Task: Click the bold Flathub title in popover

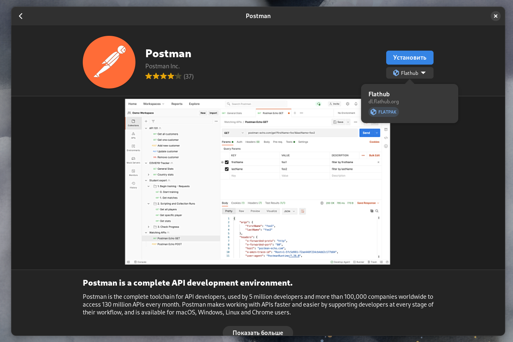Action: tap(379, 94)
